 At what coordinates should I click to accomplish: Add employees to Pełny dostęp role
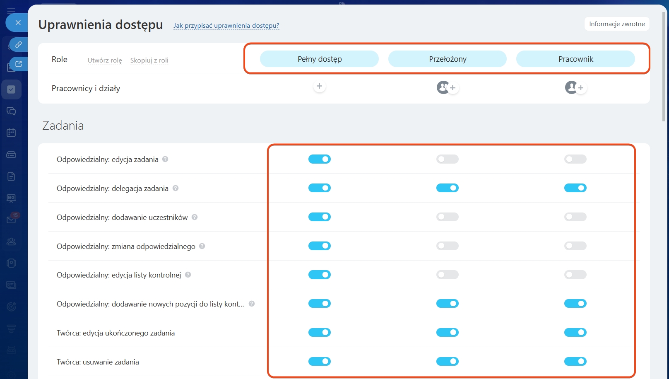pos(319,86)
